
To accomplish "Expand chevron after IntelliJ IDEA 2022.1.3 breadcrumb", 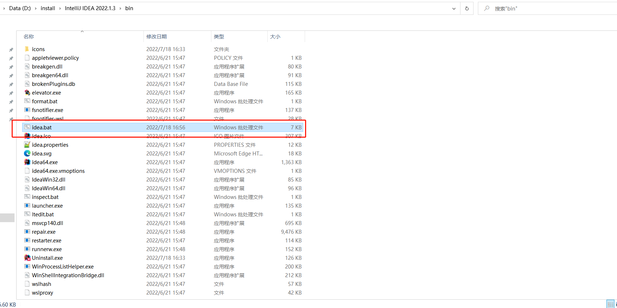I will (120, 8).
